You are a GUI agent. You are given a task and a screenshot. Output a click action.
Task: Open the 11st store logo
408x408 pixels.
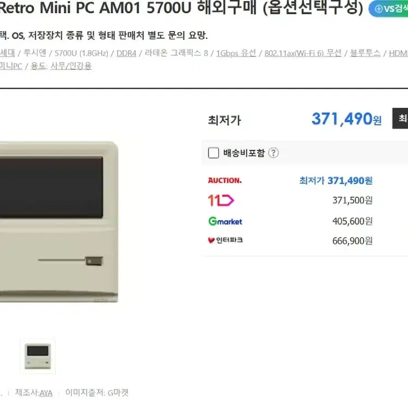click(x=221, y=200)
